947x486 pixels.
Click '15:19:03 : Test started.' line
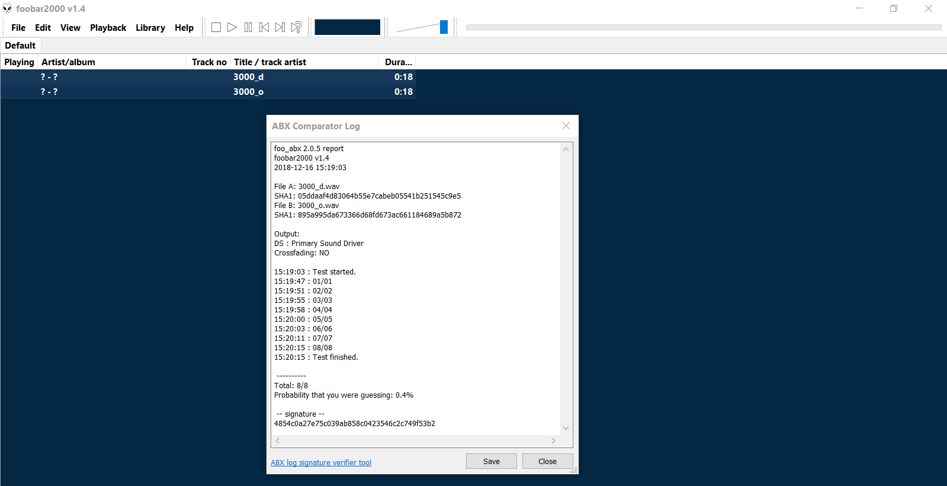[x=315, y=272]
